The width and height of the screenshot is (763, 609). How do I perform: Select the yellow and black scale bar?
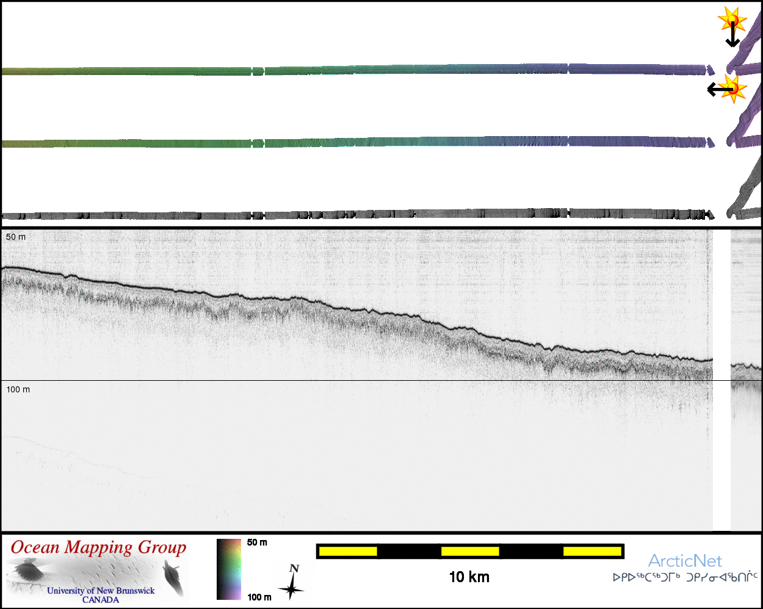(x=469, y=552)
